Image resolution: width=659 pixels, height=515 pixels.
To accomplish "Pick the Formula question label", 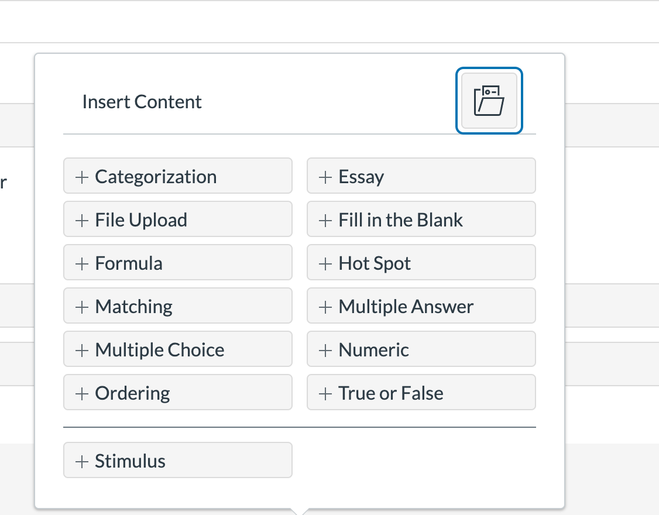I will (129, 263).
